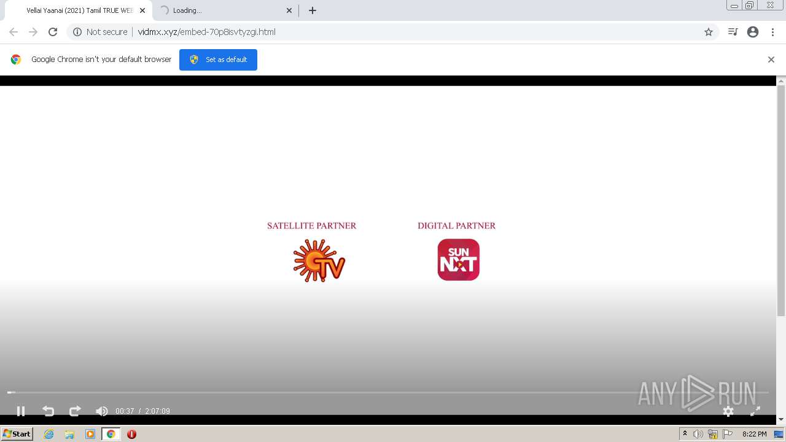The width and height of the screenshot is (786, 442).
Task: Enter fullscreen video mode
Action: [755, 411]
